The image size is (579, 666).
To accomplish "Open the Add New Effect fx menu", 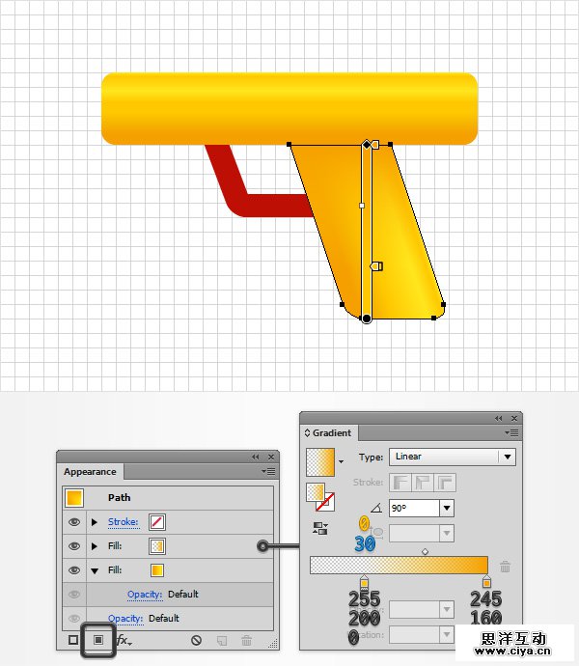I will pos(124,640).
